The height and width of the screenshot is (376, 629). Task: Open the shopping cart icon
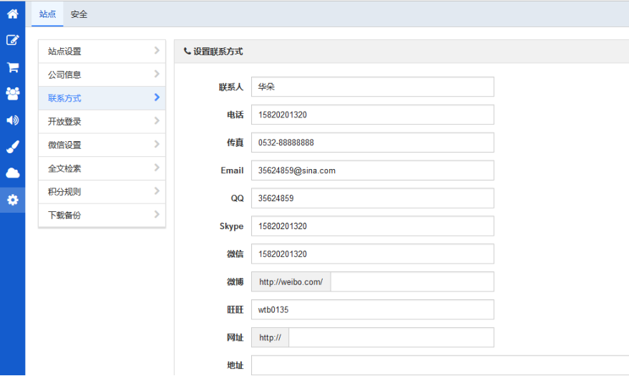[12, 67]
